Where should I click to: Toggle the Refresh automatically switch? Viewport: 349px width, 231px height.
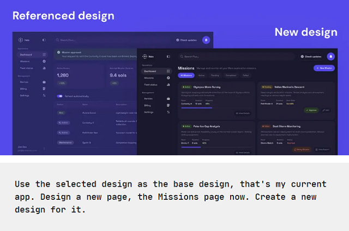pyautogui.click(x=60, y=96)
